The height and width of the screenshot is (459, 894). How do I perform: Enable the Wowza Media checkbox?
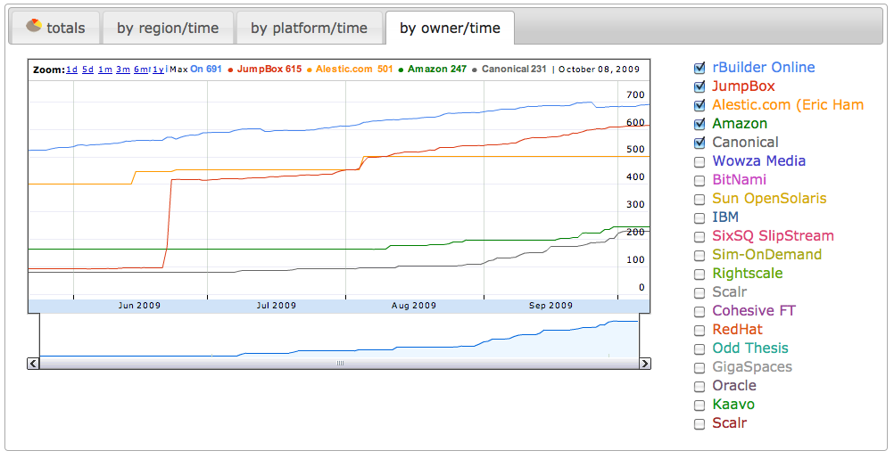pos(699,161)
